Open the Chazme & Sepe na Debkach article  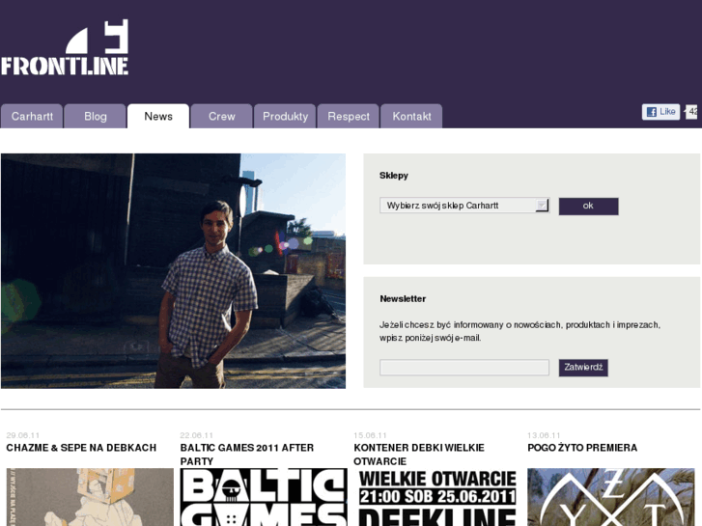point(81,448)
